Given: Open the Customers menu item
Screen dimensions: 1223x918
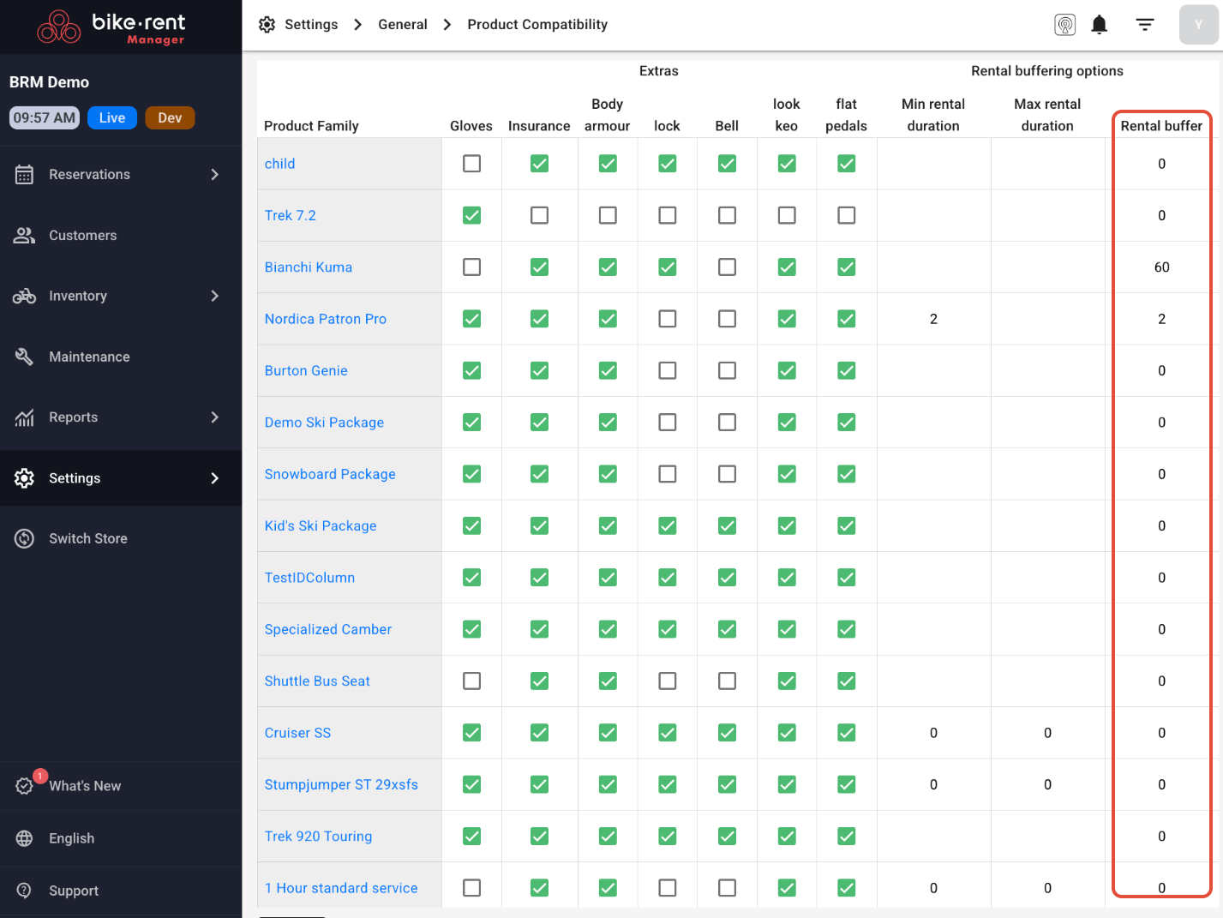Looking at the screenshot, I should click(x=121, y=236).
